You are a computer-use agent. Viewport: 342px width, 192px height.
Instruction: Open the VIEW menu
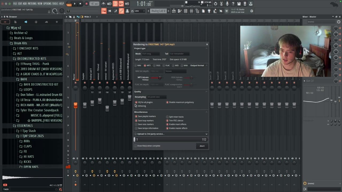tap(40, 3)
